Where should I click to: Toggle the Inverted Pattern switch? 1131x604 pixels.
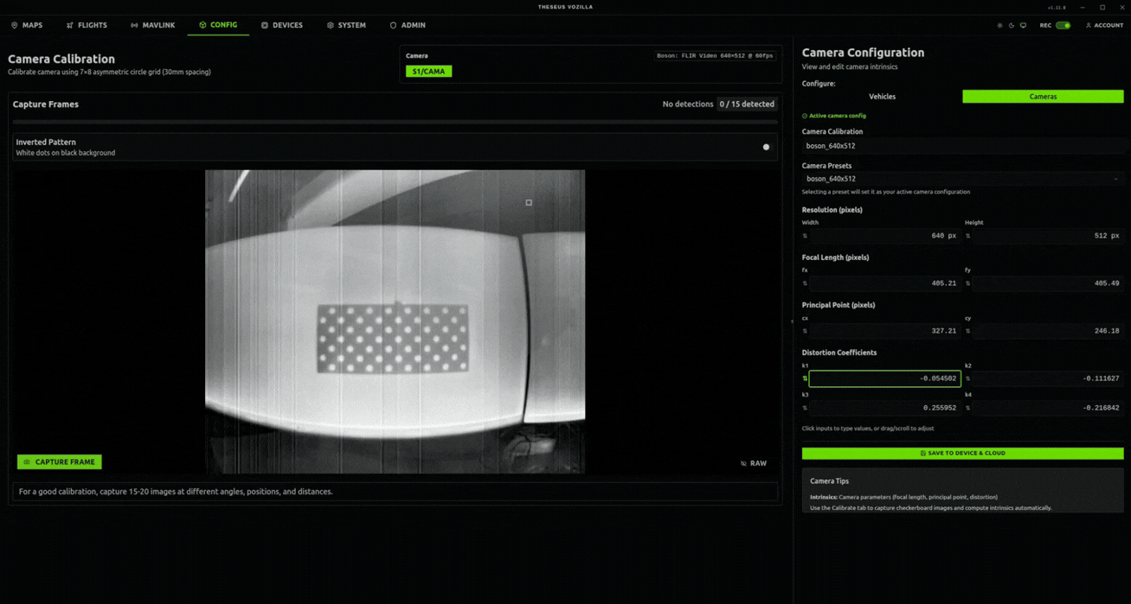click(x=765, y=147)
